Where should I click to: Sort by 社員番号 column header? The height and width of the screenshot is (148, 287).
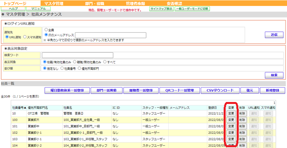(19, 108)
